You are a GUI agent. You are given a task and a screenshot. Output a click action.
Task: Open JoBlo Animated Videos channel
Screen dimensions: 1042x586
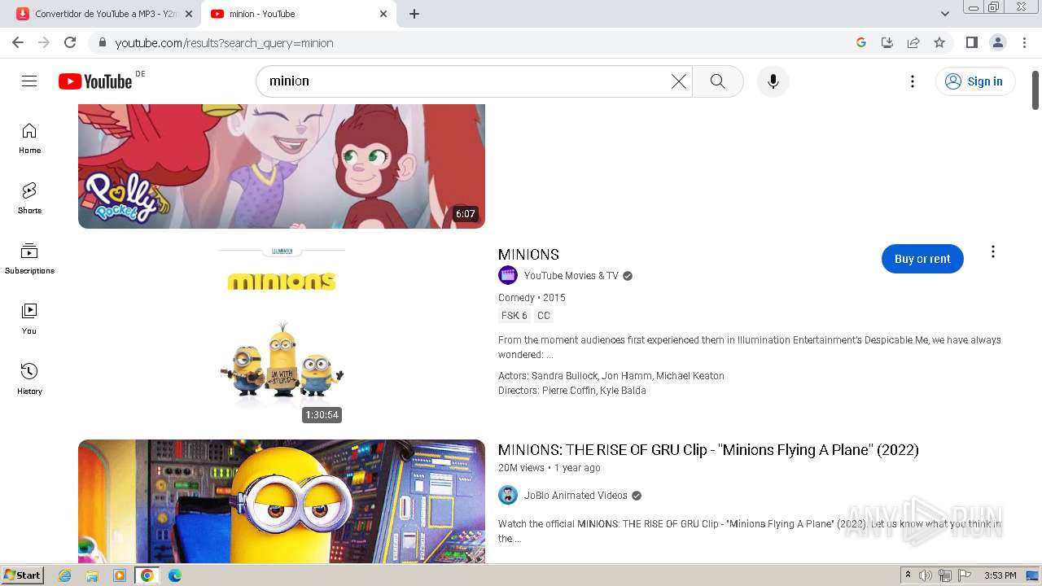click(x=576, y=496)
